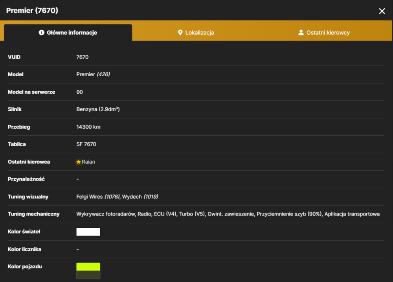Image resolution: width=393 pixels, height=282 pixels.
Task: Select the VUID value 7670
Action: point(83,57)
